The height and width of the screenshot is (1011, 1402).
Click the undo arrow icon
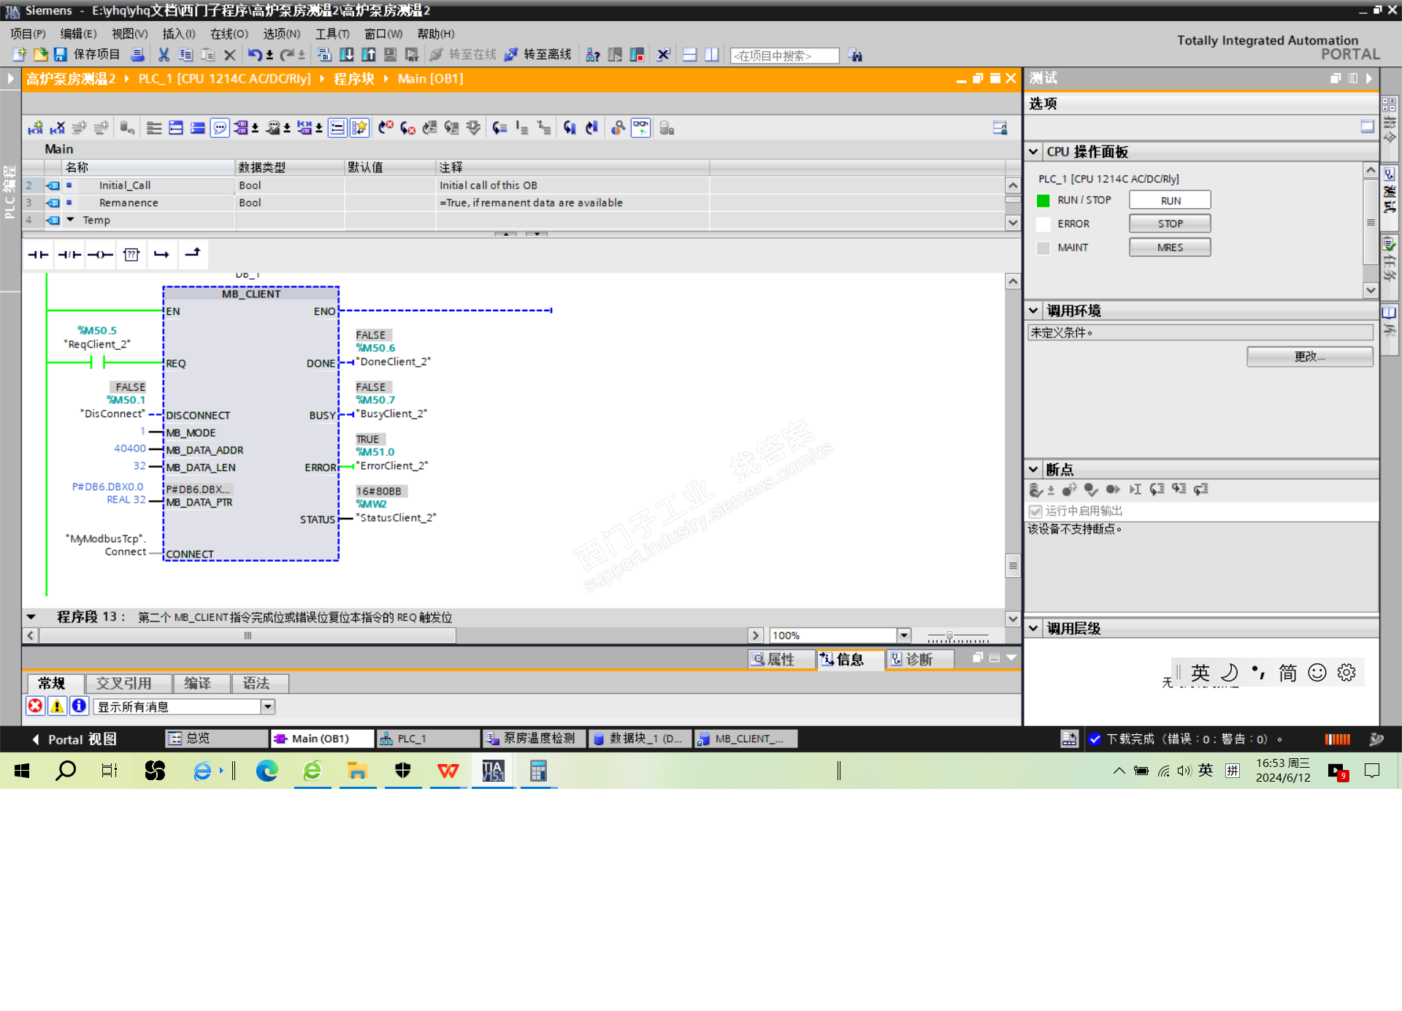[x=253, y=55]
